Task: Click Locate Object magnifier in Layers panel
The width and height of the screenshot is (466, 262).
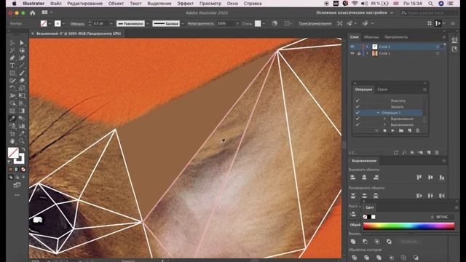Action: click(x=404, y=153)
